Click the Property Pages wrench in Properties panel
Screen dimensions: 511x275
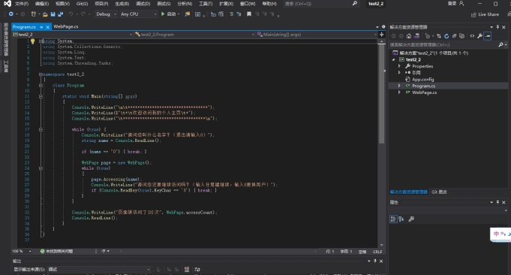[x=411, y=219]
